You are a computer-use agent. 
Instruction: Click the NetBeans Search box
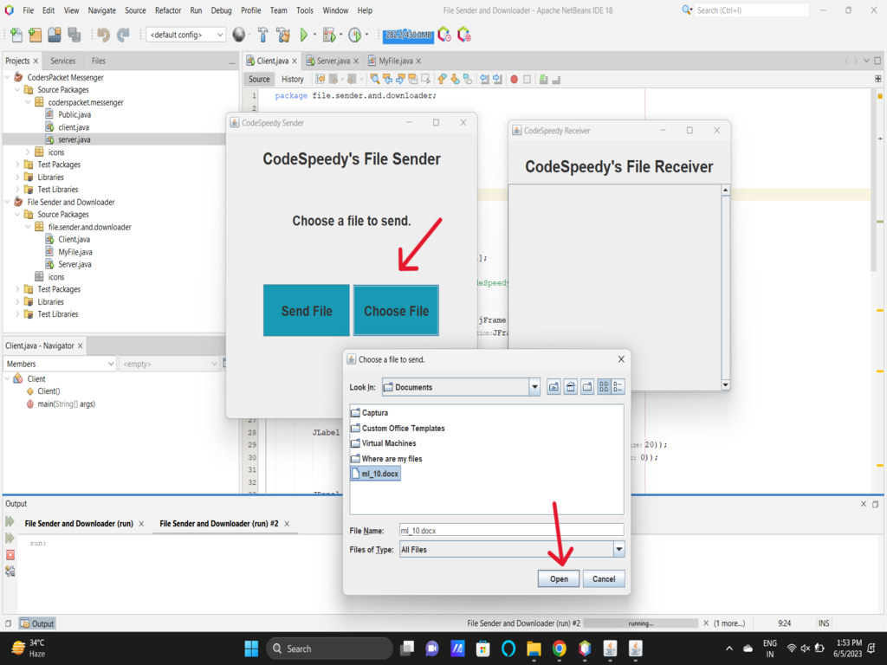click(751, 10)
